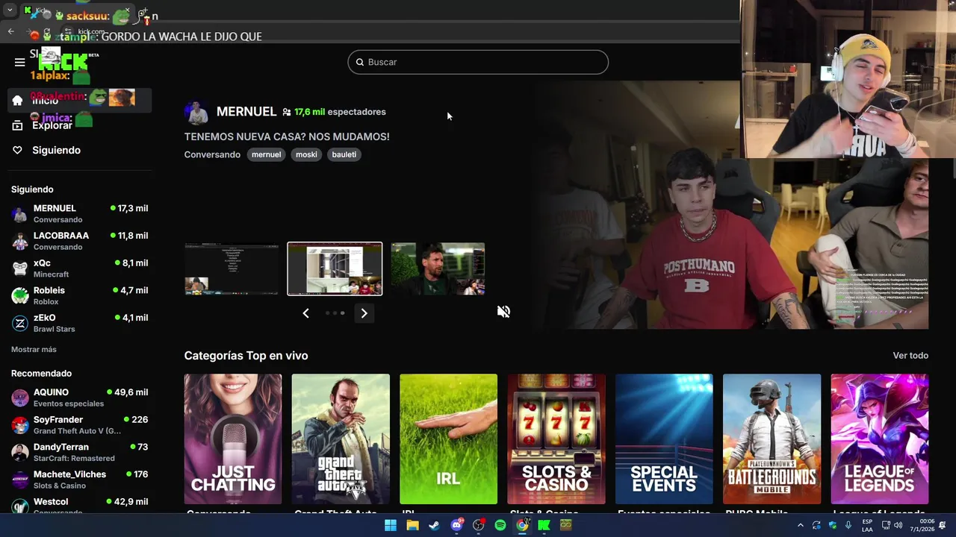Click the tray sync arrows icon

(816, 525)
